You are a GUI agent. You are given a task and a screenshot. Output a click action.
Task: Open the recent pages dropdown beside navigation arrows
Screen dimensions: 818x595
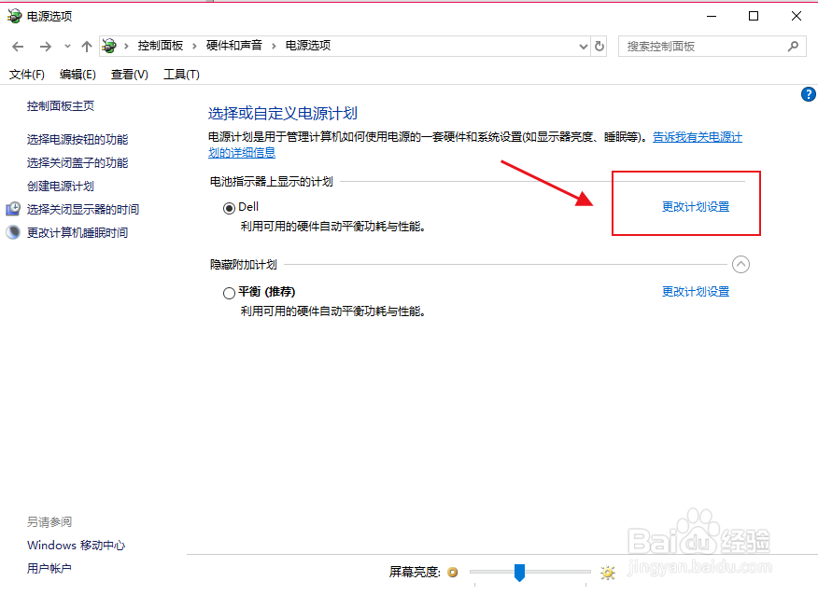65,45
